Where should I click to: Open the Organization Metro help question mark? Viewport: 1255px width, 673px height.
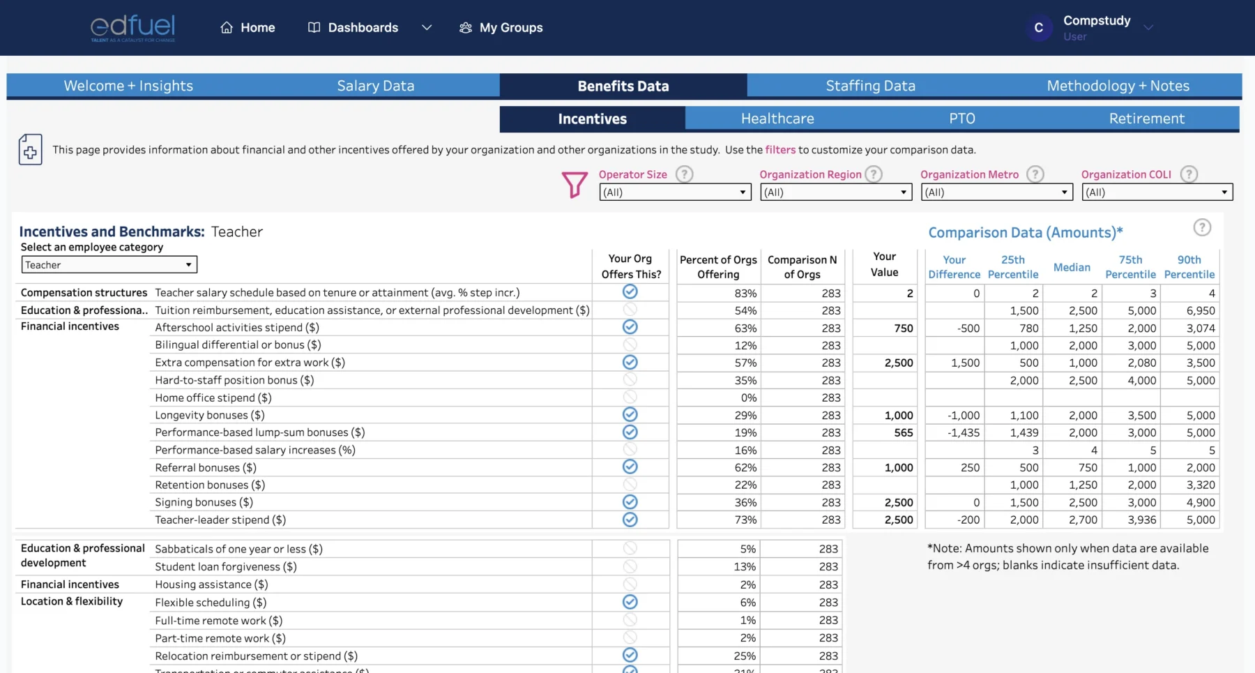[x=1035, y=174]
